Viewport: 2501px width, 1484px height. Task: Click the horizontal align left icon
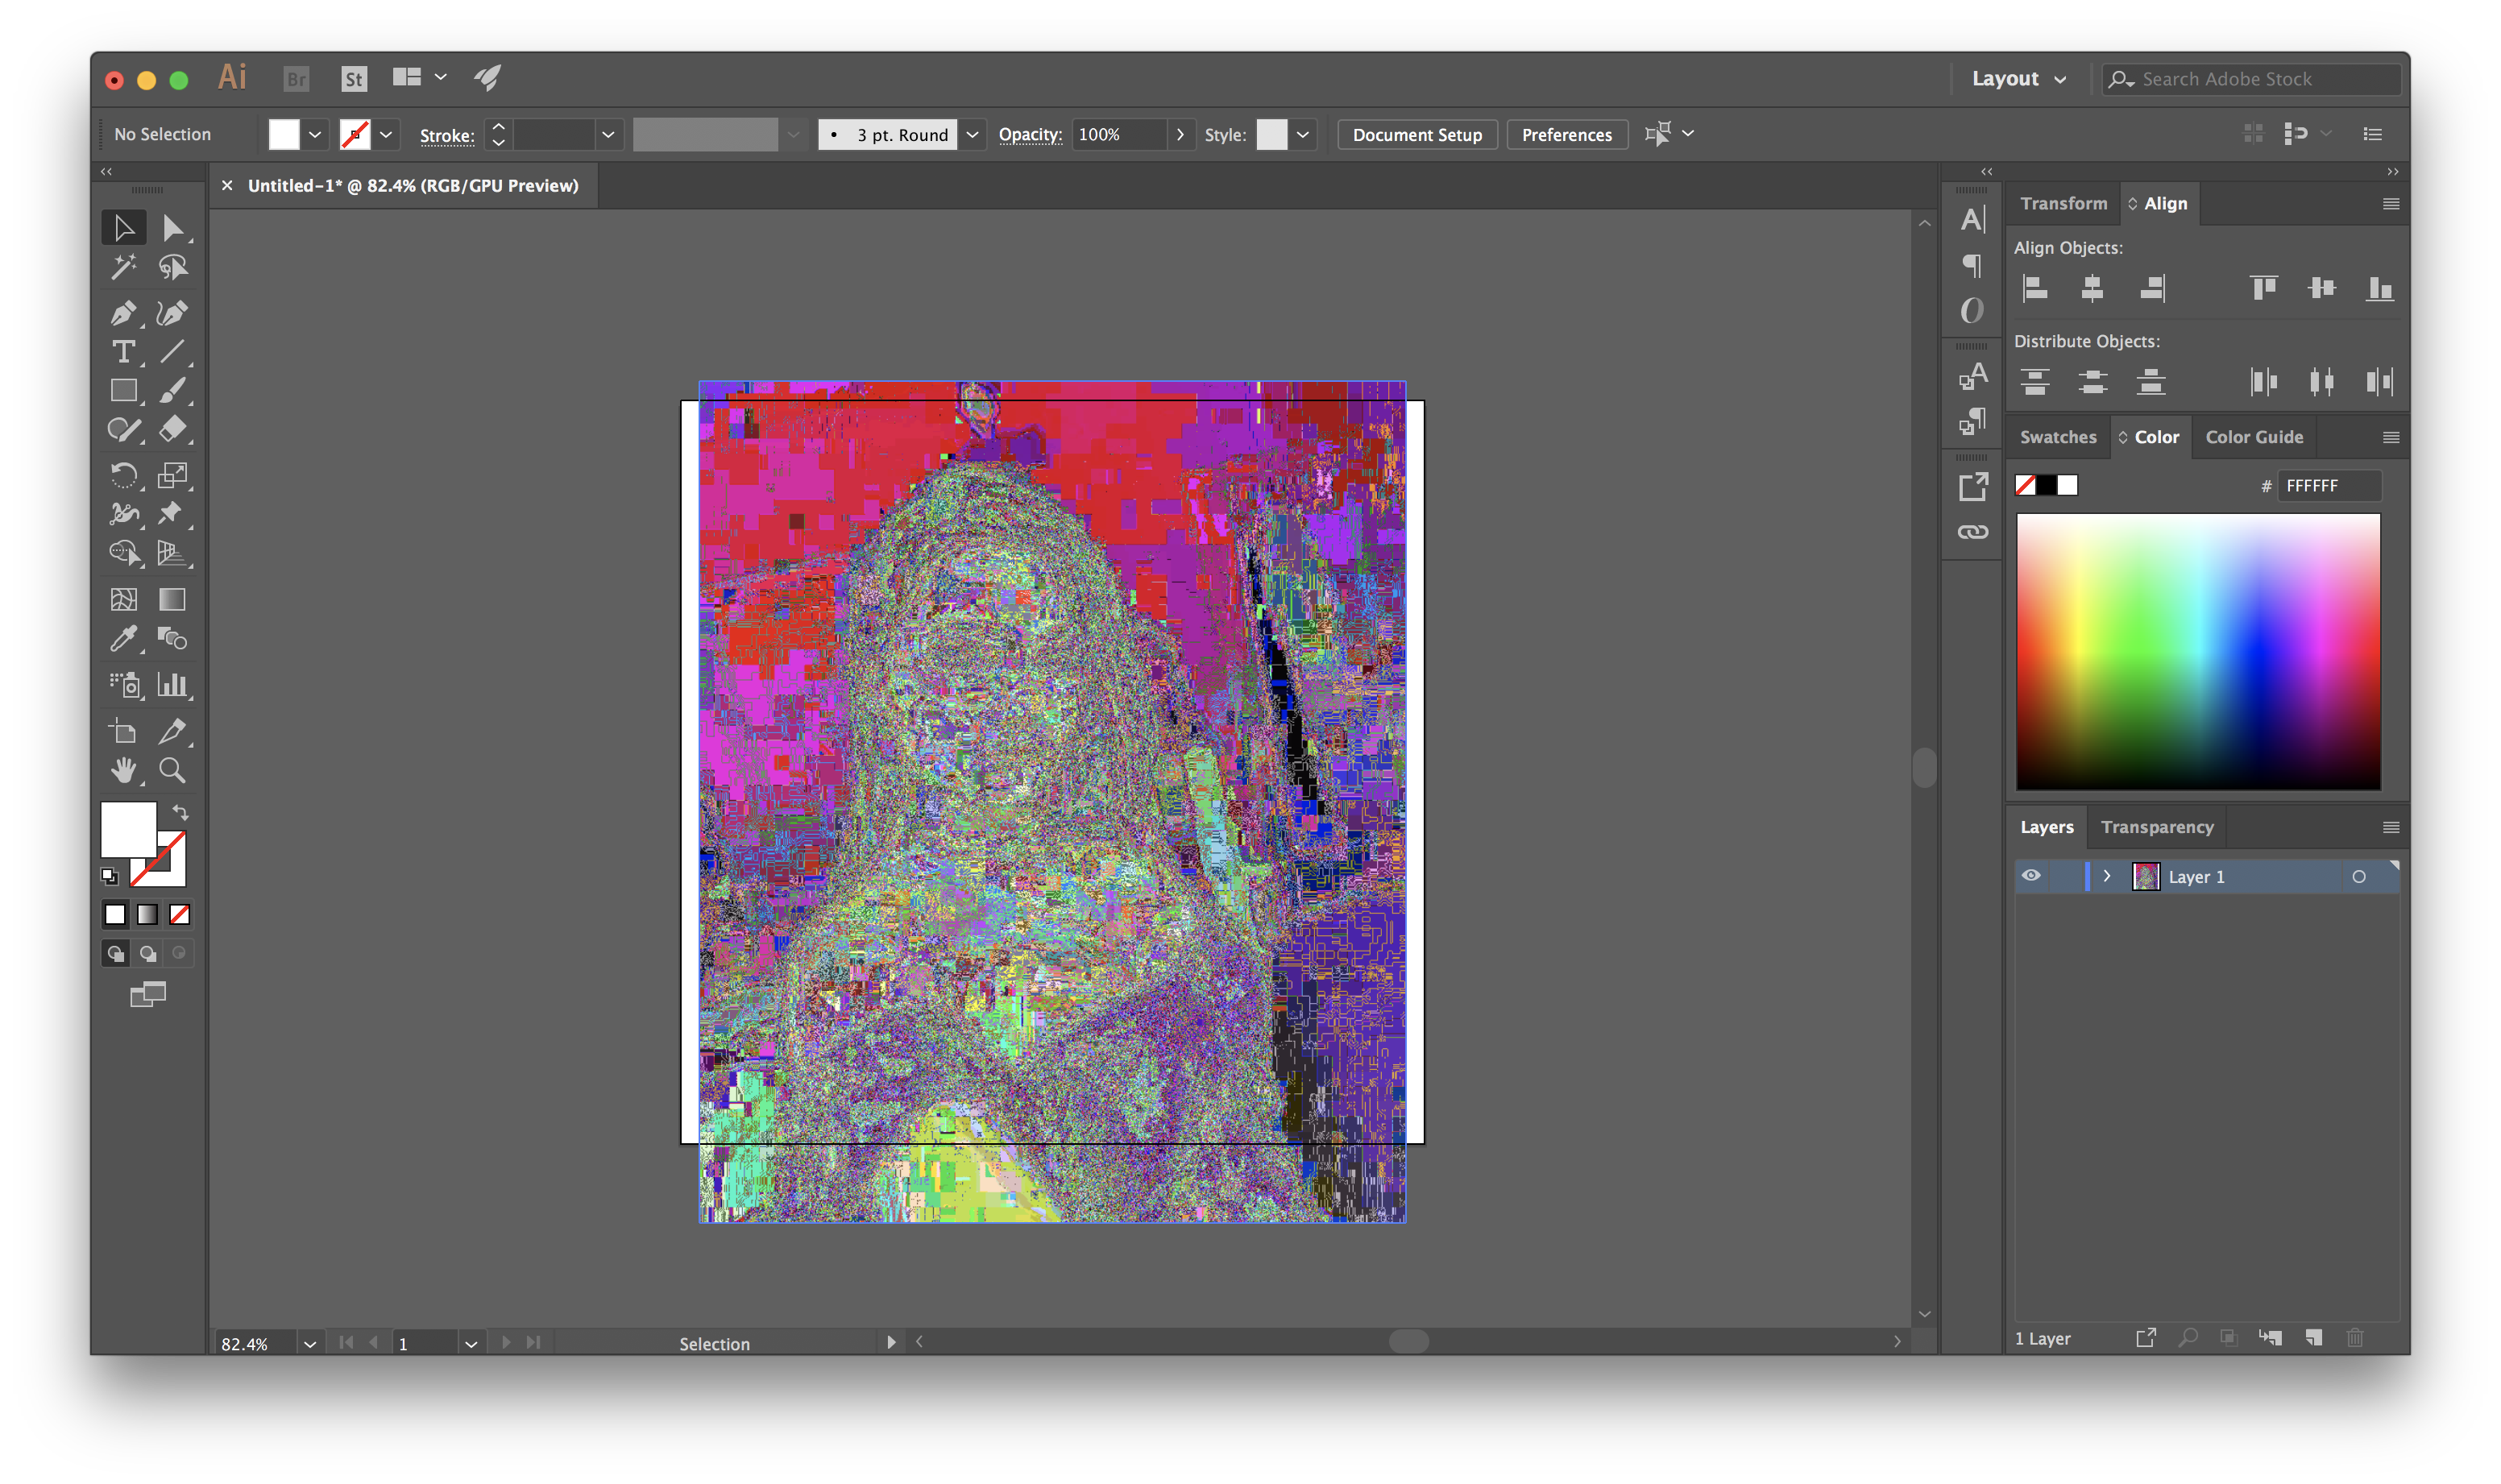click(x=2035, y=289)
